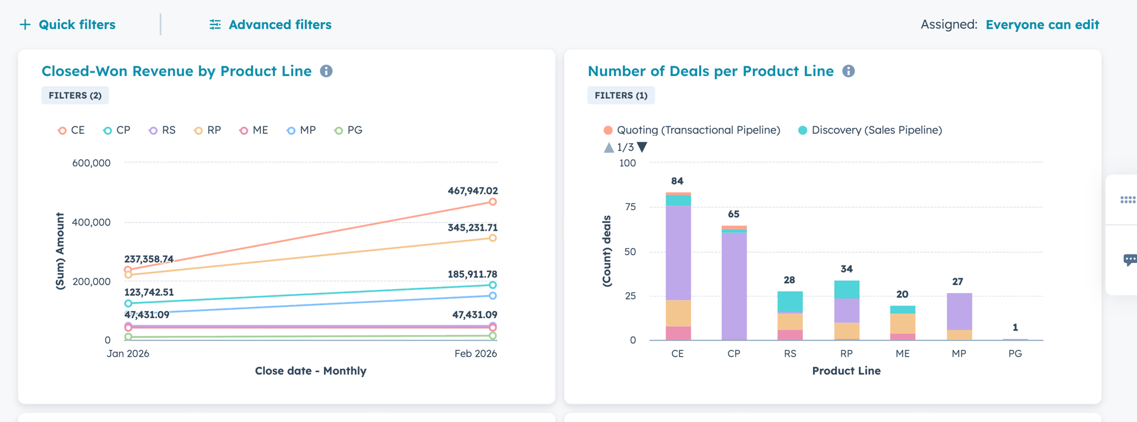Toggle the CE series in revenue legend

tap(71, 131)
